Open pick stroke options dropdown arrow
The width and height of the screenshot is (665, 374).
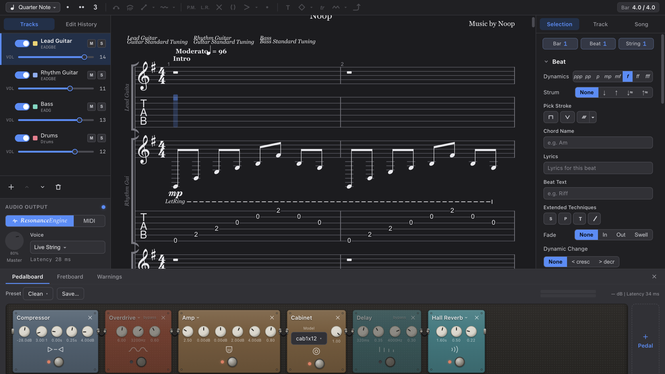pyautogui.click(x=593, y=117)
